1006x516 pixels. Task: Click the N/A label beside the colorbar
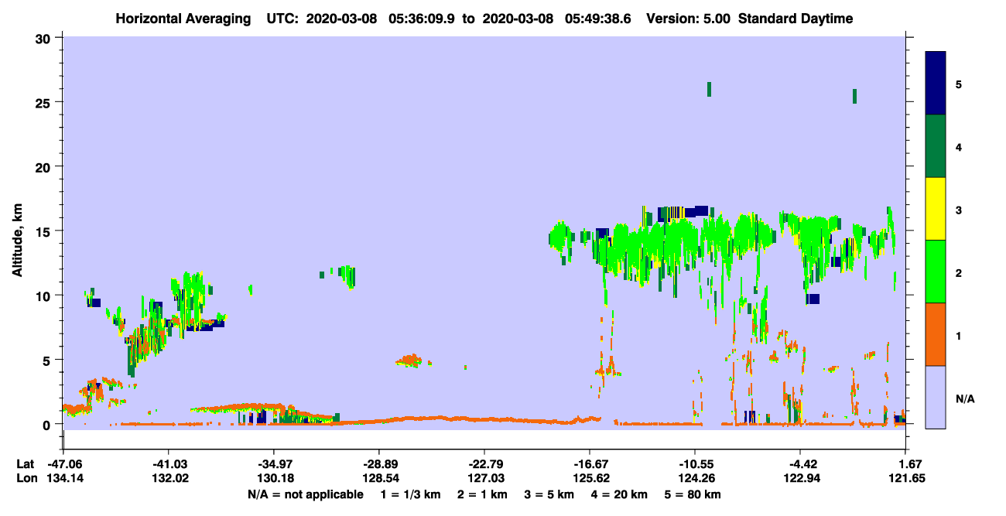pos(964,398)
